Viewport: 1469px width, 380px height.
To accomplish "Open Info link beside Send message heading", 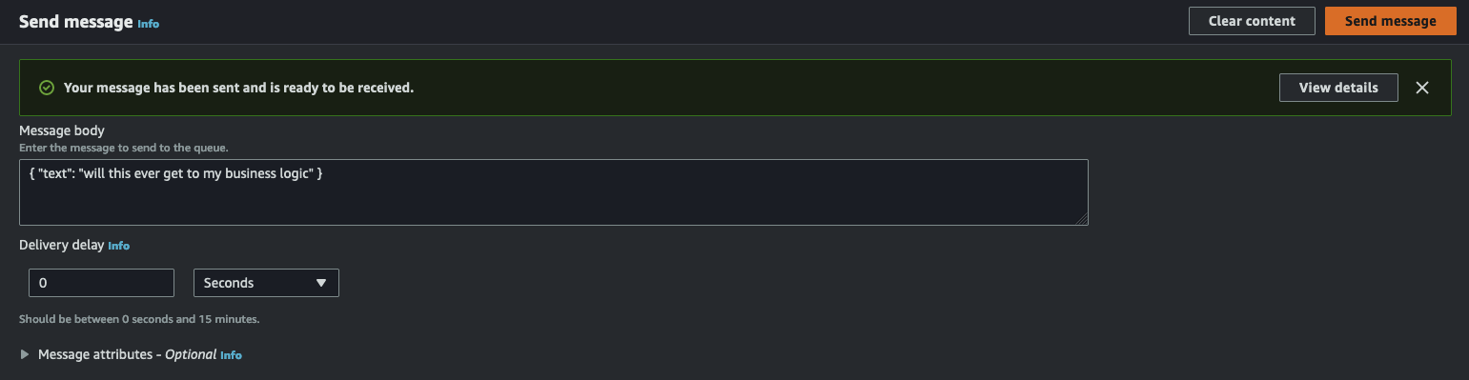I will pyautogui.click(x=148, y=23).
